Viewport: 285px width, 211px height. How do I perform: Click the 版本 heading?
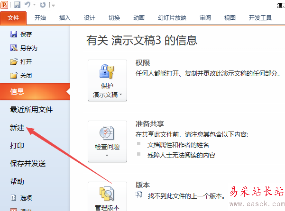tap(143, 185)
